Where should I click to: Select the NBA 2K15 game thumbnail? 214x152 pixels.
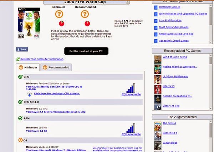point(158,87)
